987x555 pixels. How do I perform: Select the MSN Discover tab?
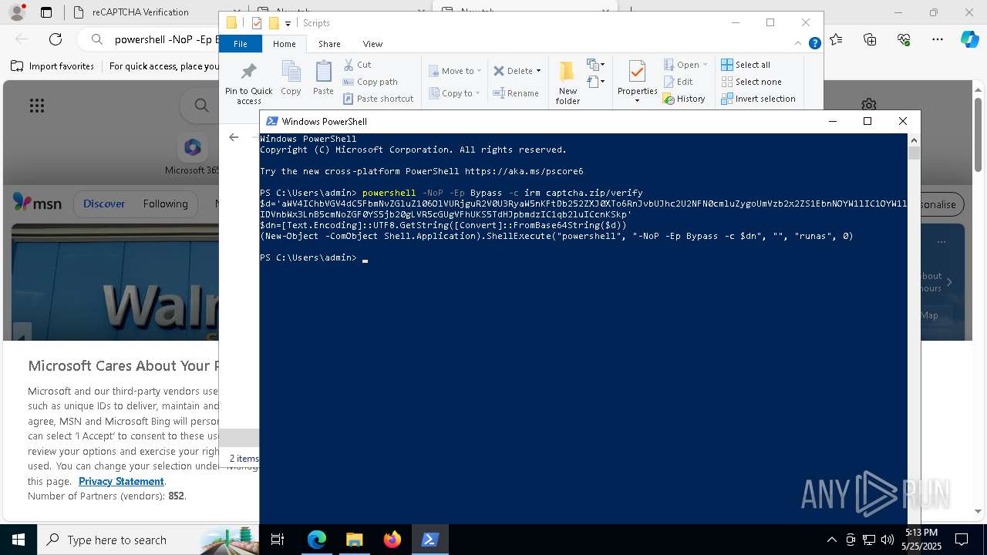click(104, 203)
